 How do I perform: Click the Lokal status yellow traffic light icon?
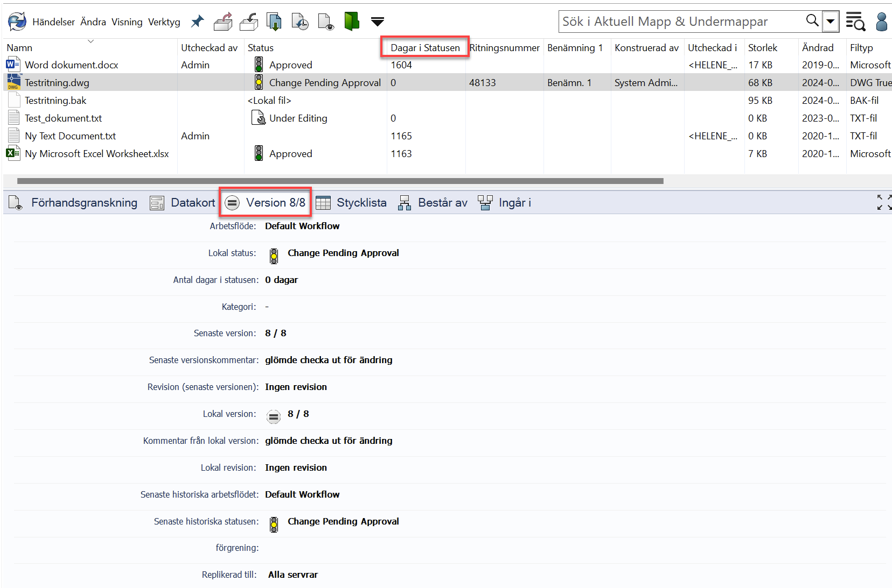tap(274, 256)
